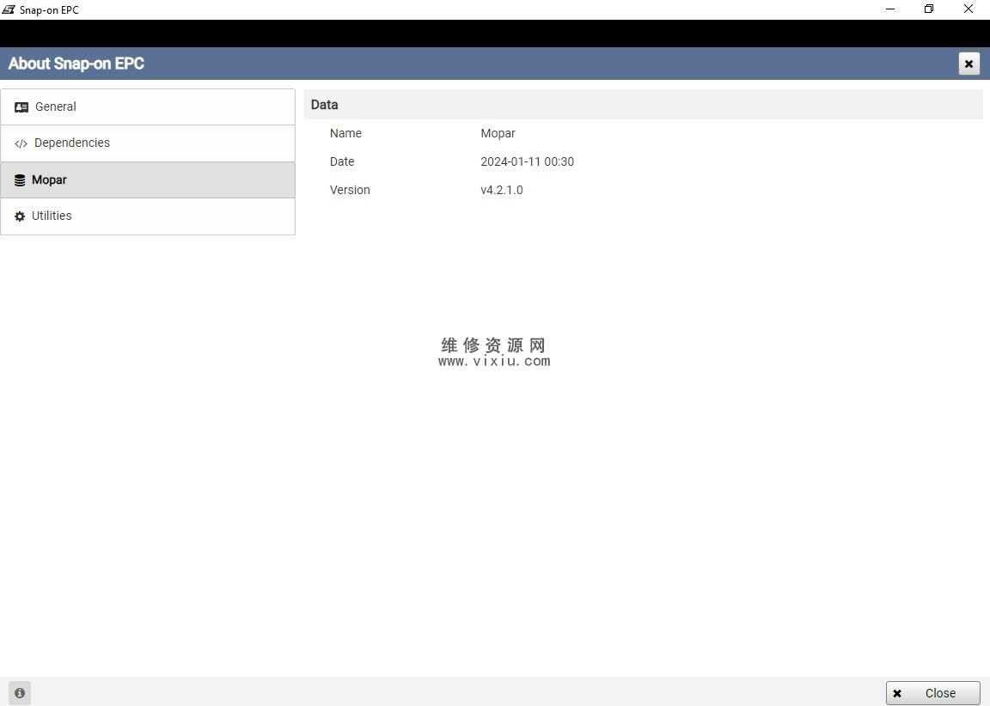The height and width of the screenshot is (706, 990).
Task: Close the About dialog with header X
Action: click(969, 64)
